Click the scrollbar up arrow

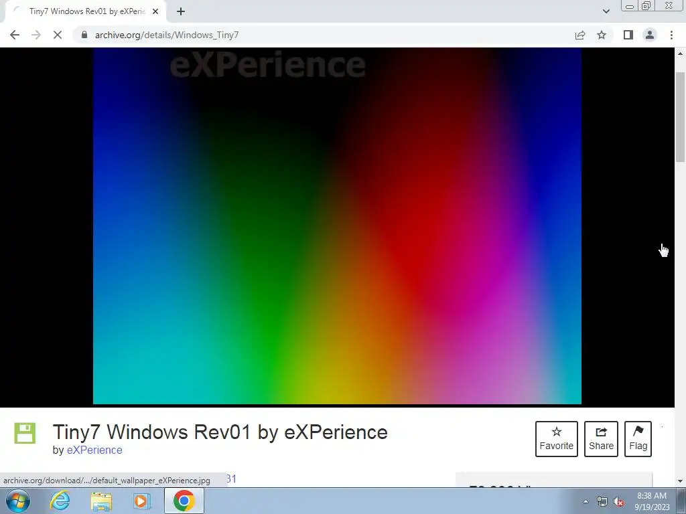tap(680, 54)
